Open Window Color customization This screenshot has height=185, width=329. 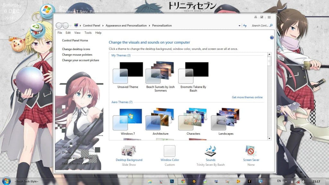point(169,160)
